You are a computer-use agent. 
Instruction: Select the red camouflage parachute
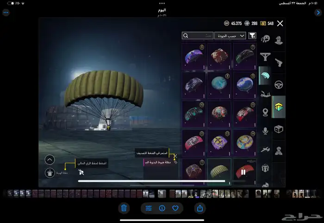[219, 56]
